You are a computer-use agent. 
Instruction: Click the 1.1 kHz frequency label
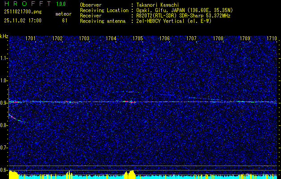tap(4, 58)
